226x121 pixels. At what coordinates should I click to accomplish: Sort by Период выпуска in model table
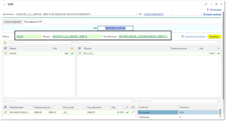click(183, 49)
